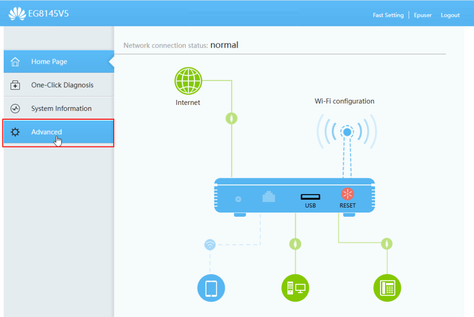Click the home icon in sidebar
Screen dimensions: 474x317
click(x=15, y=62)
